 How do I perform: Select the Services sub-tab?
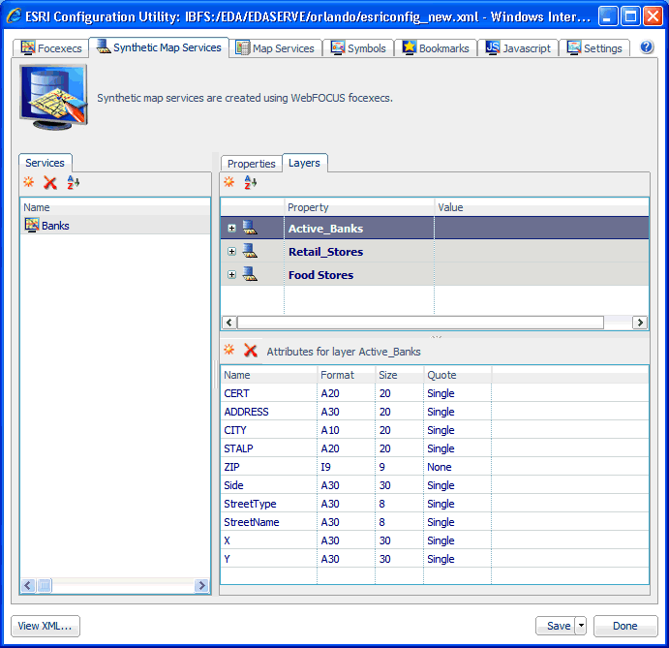point(46,163)
